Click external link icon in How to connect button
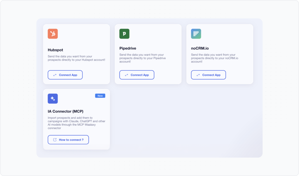Viewport: 299px width, 176px height. [x=55, y=140]
